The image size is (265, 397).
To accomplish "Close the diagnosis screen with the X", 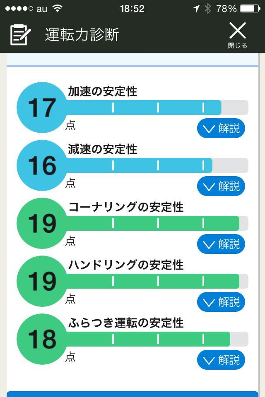I will [238, 35].
